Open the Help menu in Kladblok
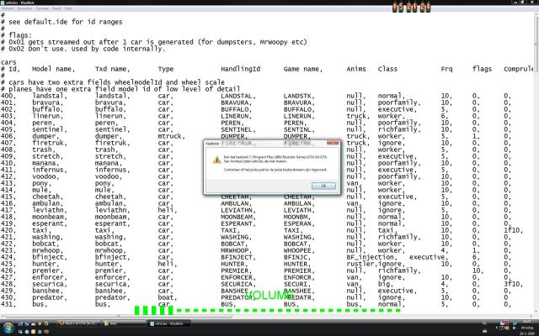 [x=68, y=9]
